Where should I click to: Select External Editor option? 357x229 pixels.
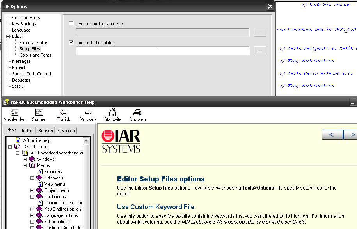33,43
